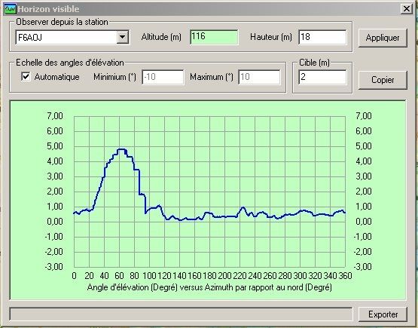Viewport: 418px width, 328px height.
Task: Click the status bar at the bottom
Action: pos(181,314)
